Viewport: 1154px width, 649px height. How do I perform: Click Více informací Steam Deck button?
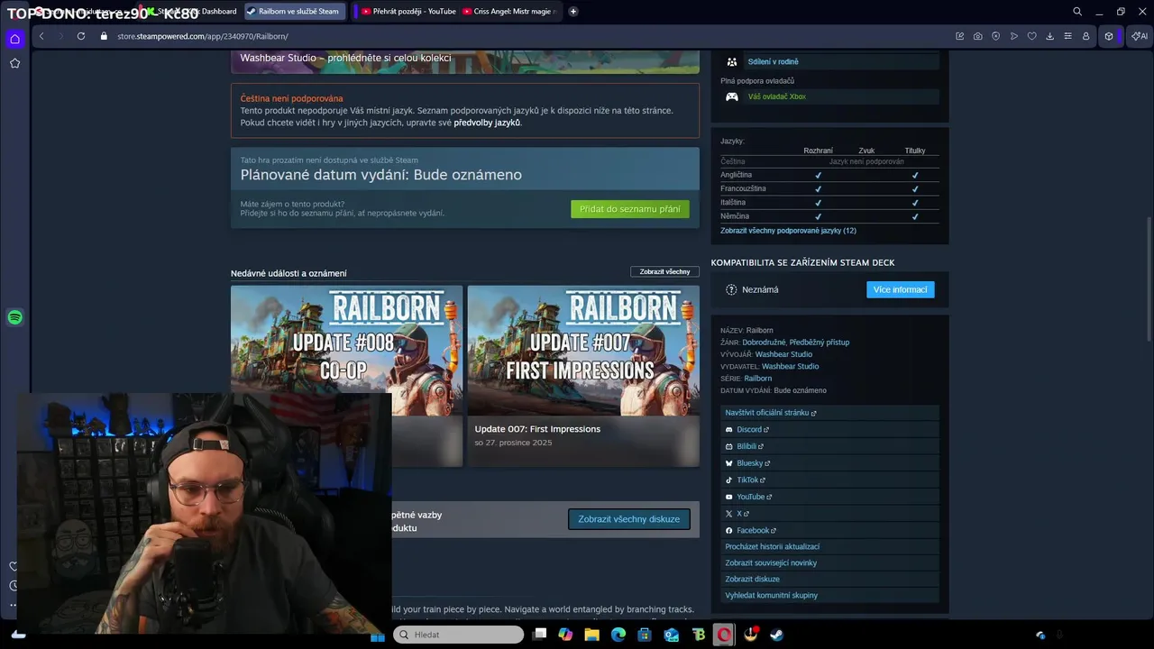click(x=900, y=289)
